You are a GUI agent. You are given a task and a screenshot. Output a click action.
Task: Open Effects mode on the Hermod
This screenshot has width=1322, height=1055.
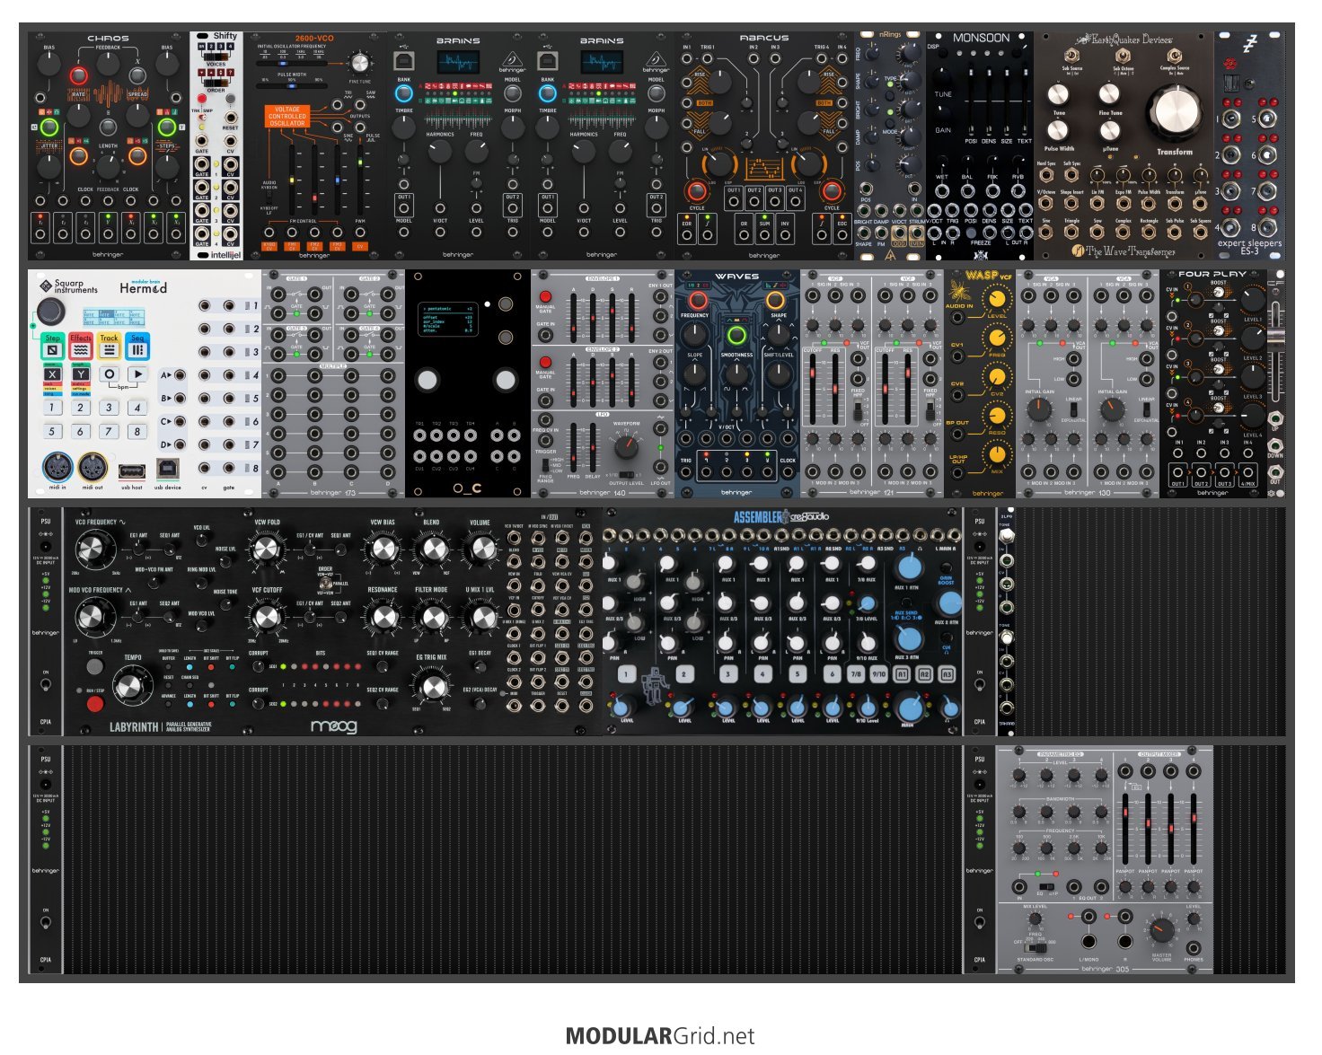(x=81, y=347)
